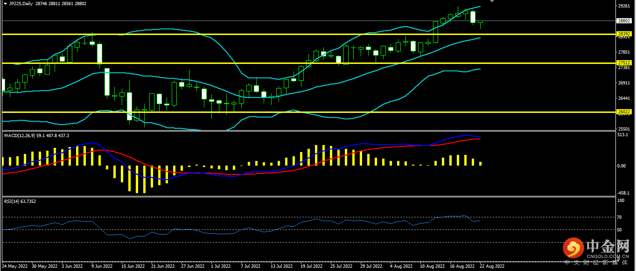Select the 28392 yellow price label
636x271 pixels.
[624, 34]
